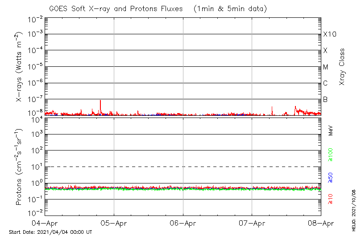Click the X-rays (Watts m⁻²) axis label
This screenshot has width=357, height=236.
click(x=19, y=67)
